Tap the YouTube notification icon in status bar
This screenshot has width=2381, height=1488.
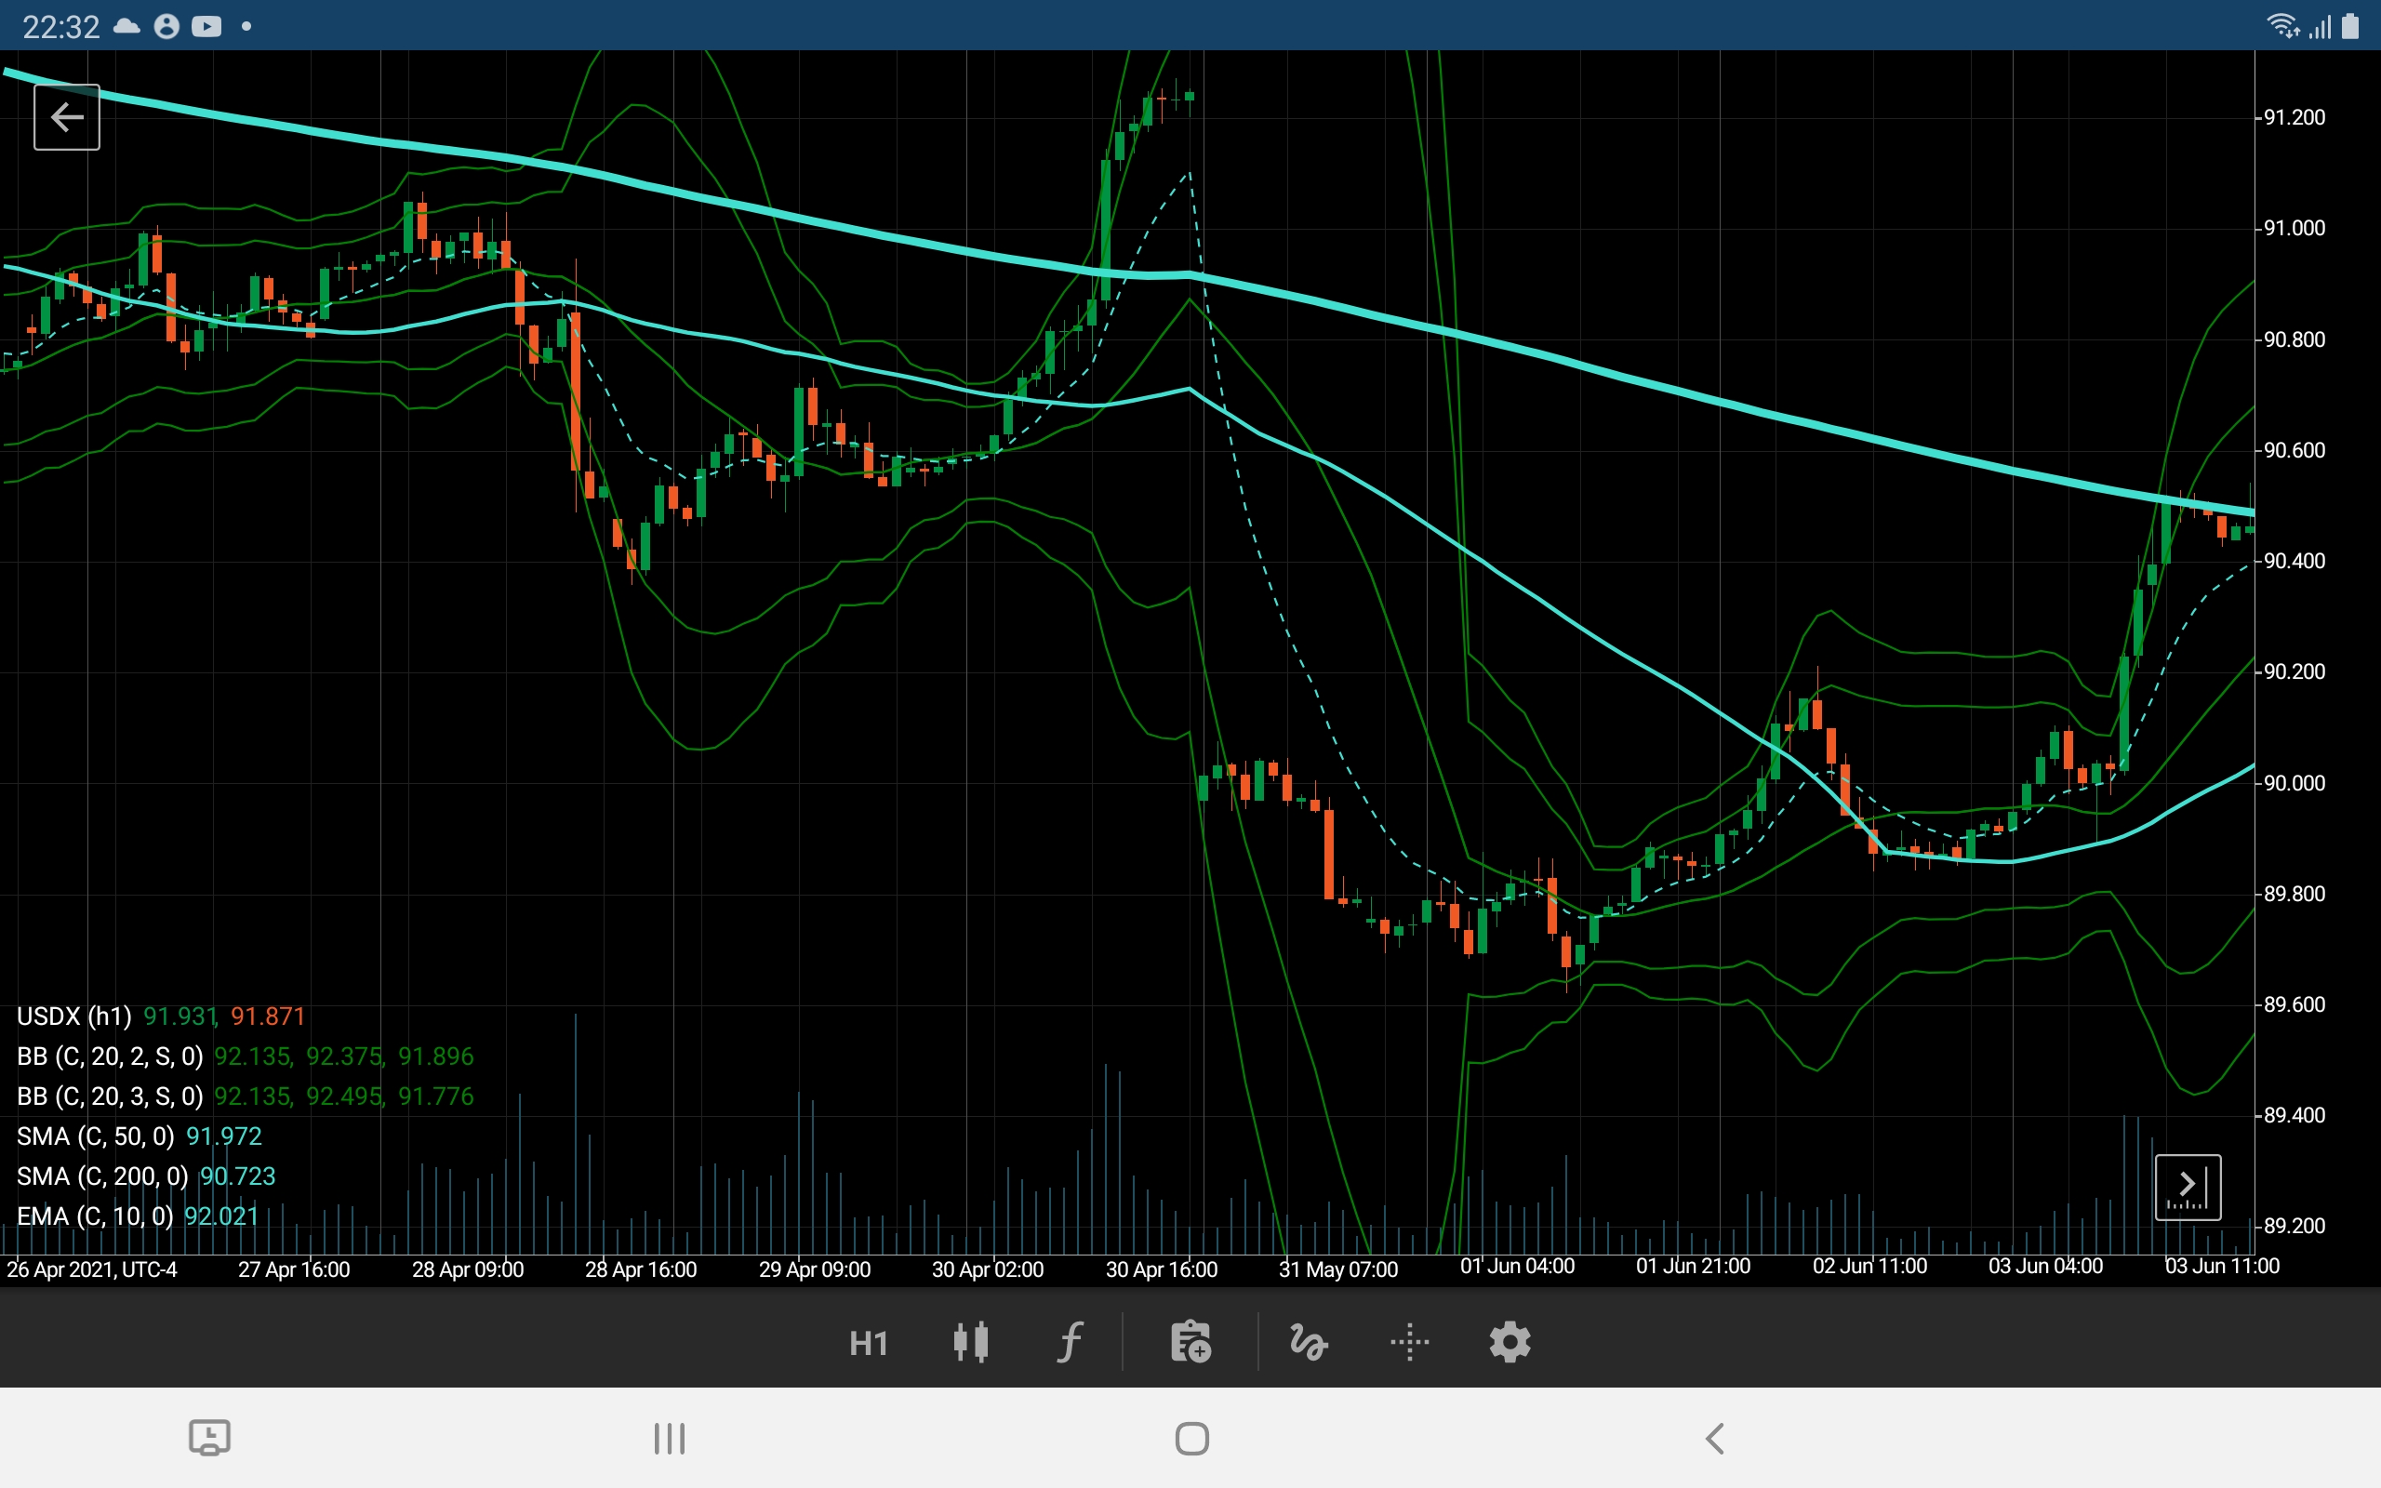pos(206,27)
